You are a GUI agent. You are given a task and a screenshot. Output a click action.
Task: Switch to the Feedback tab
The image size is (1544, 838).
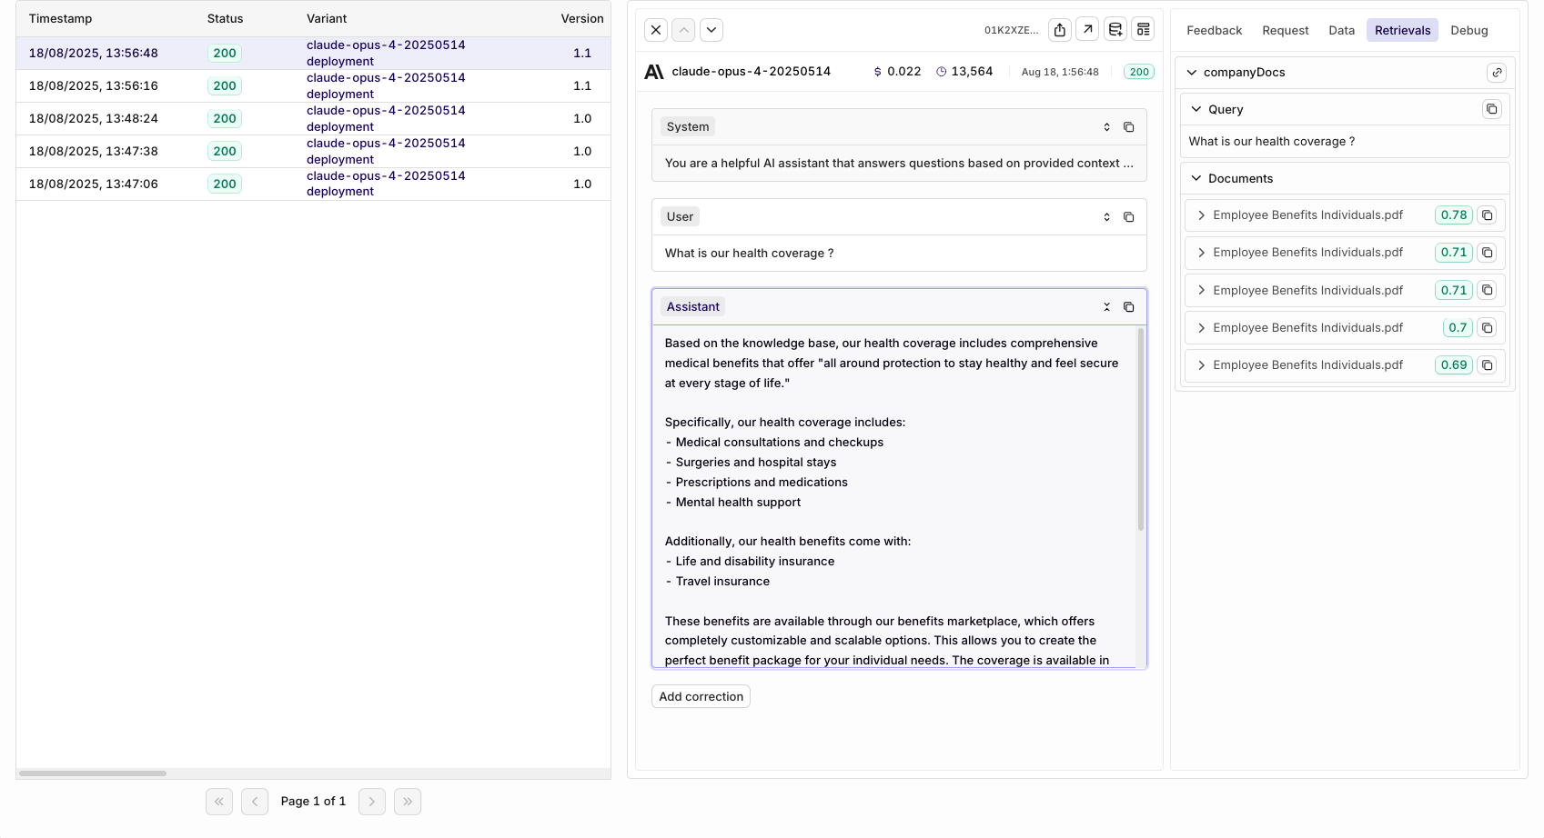(1214, 30)
